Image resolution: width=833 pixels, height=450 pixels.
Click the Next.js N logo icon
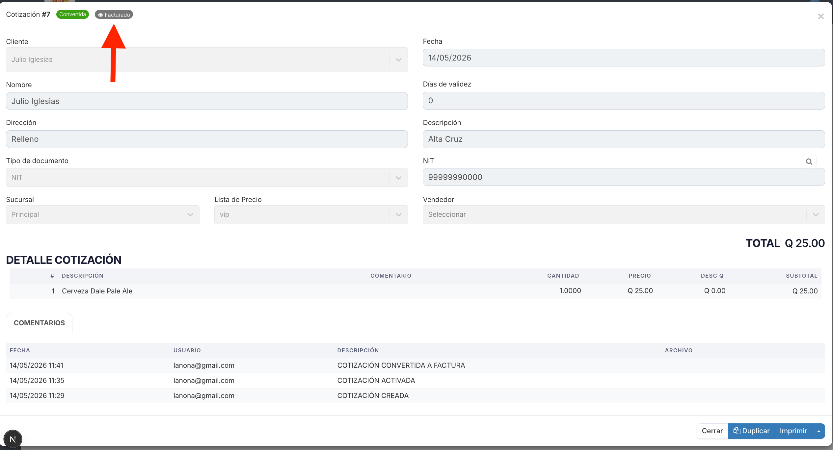point(13,439)
